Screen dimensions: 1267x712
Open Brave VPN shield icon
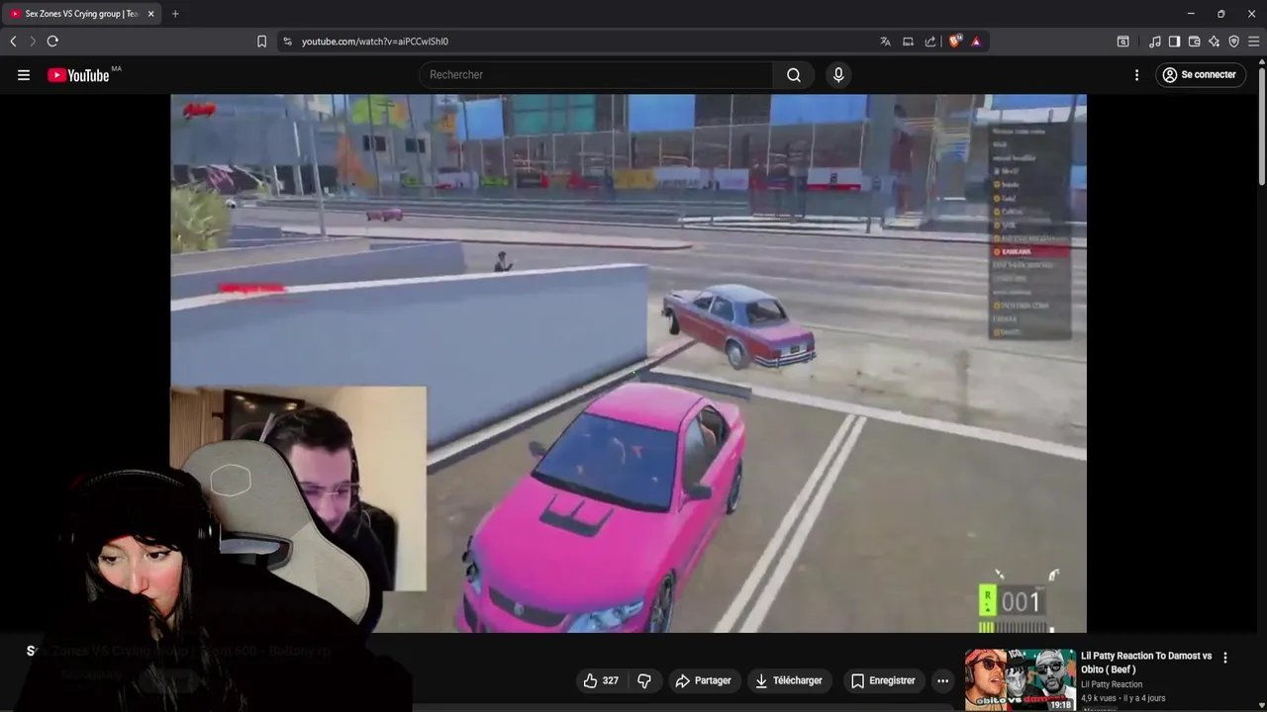pos(1233,42)
